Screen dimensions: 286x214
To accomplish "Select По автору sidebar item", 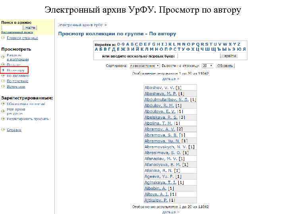I will (x=15, y=70).
